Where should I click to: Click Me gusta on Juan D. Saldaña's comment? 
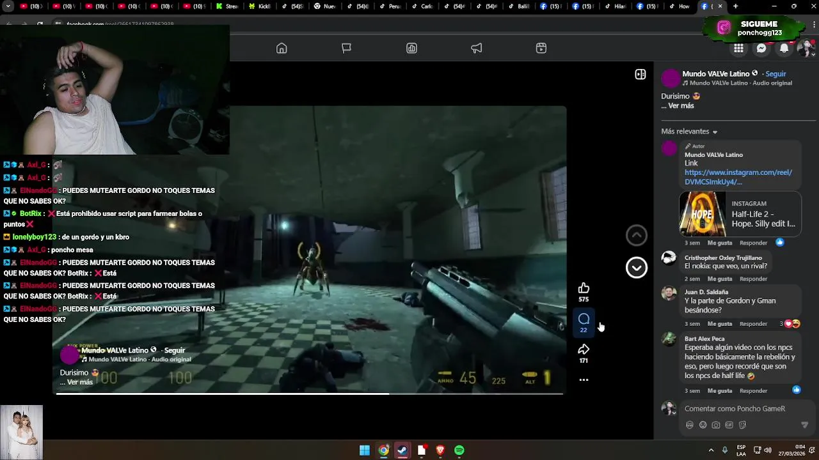pyautogui.click(x=720, y=324)
